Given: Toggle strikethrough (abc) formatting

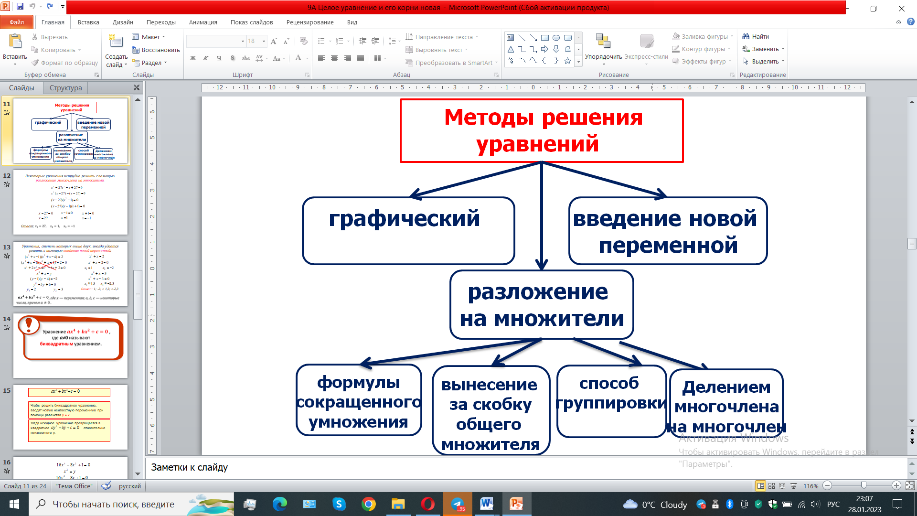Looking at the screenshot, I should (245, 58).
